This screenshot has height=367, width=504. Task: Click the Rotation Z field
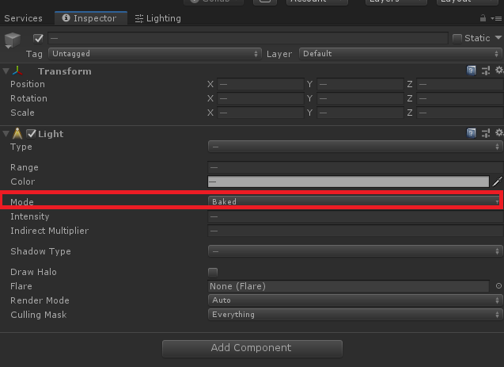point(460,98)
